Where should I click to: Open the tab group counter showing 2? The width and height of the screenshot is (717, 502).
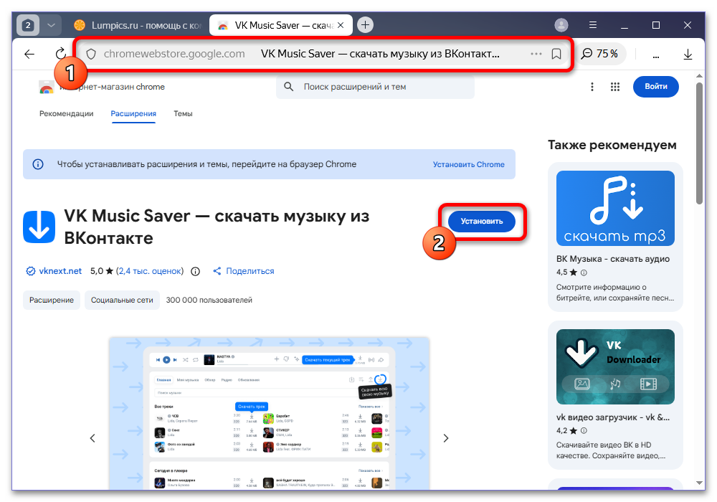28,25
